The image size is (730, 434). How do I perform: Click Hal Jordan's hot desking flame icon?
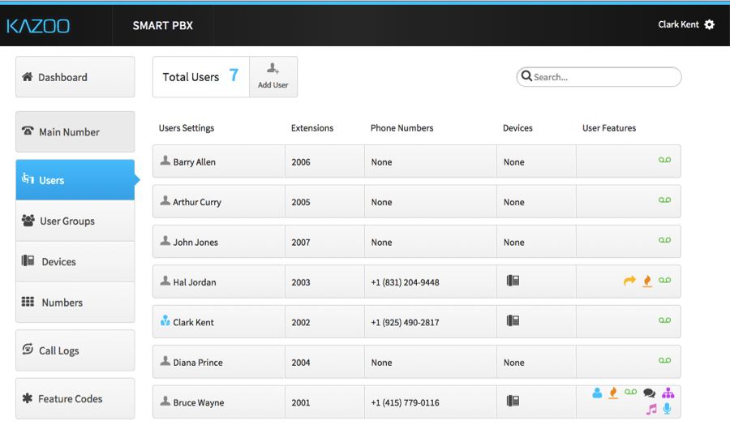click(647, 281)
